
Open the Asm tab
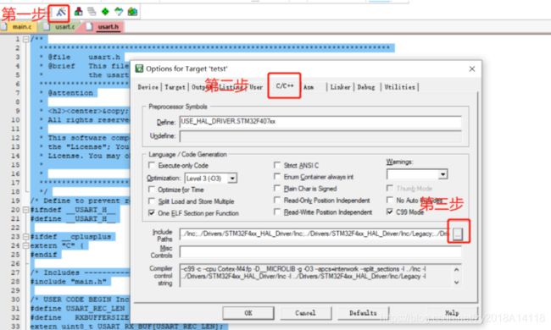pyautogui.click(x=309, y=87)
